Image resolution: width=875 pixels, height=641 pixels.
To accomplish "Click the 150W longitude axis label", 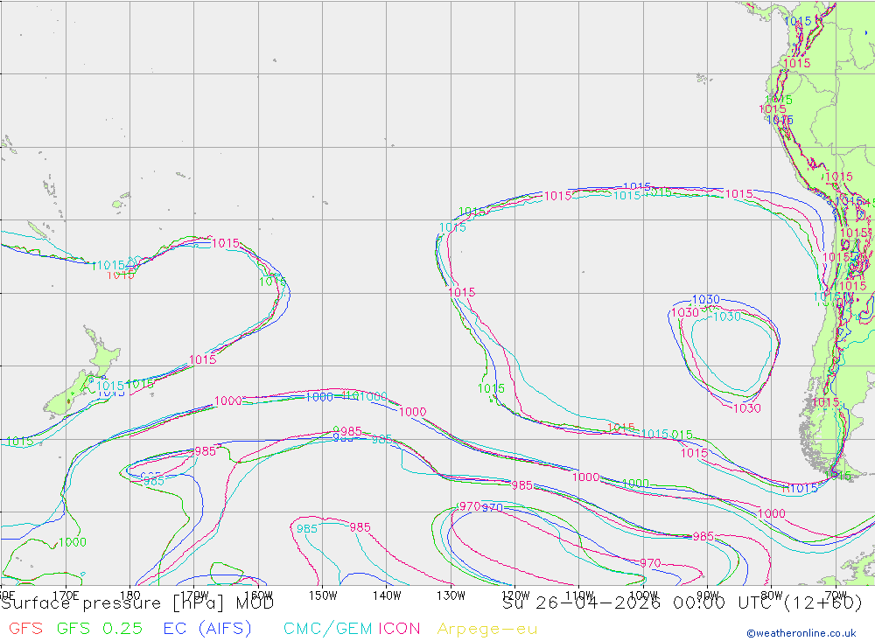I will [x=323, y=596].
